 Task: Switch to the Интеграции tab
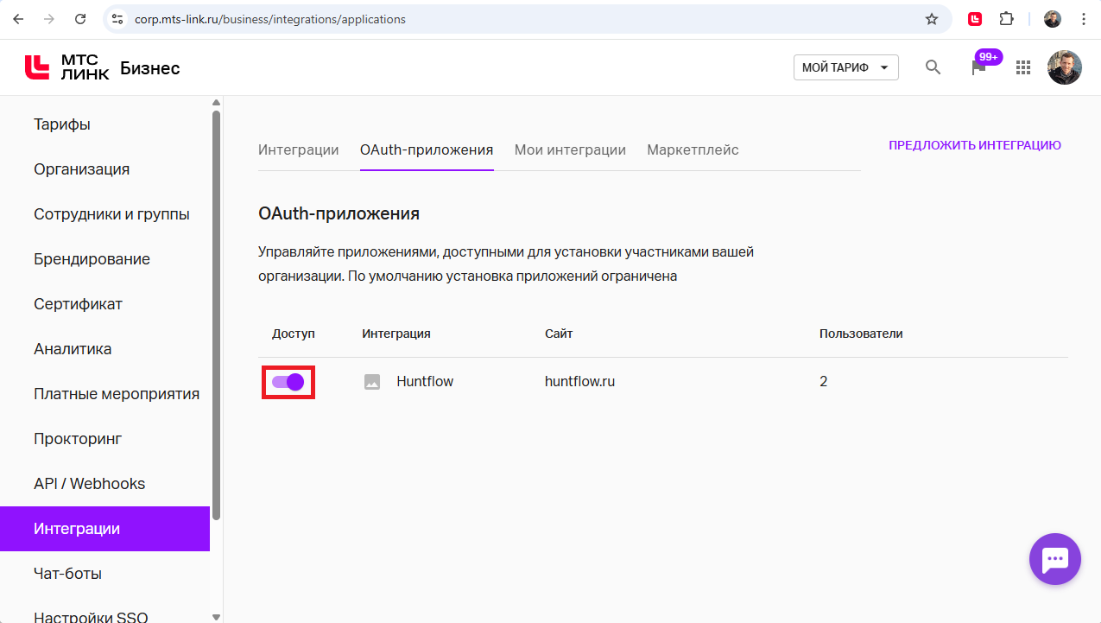[299, 149]
